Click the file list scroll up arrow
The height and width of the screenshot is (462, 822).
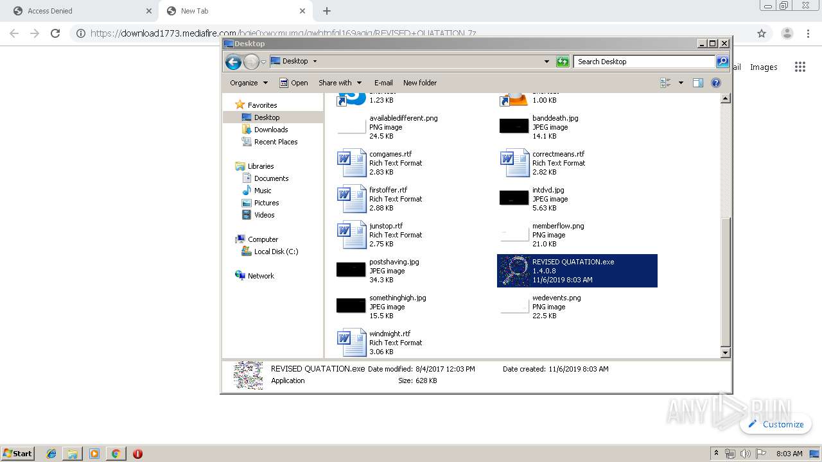pos(726,98)
